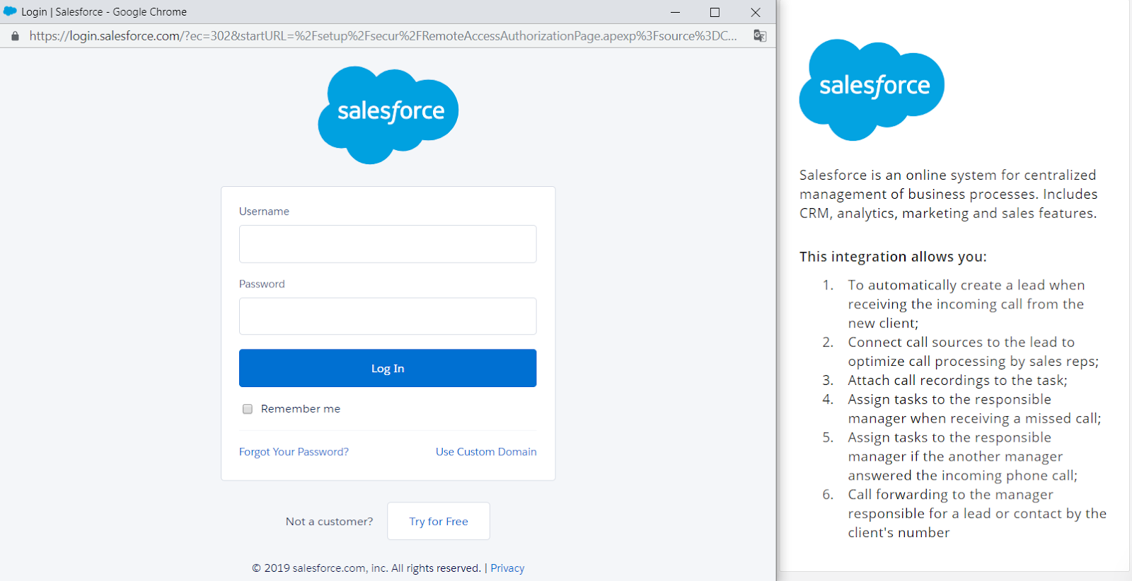Click the Salesforce favicon in the title bar
1132x581 pixels.
10,11
